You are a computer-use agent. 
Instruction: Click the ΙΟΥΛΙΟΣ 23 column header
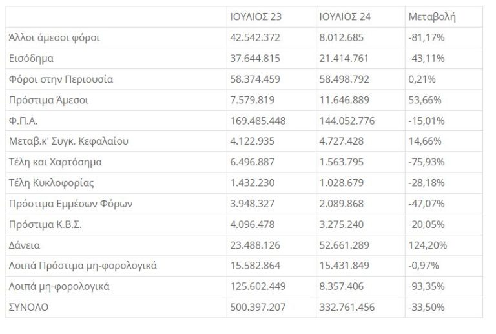point(254,17)
